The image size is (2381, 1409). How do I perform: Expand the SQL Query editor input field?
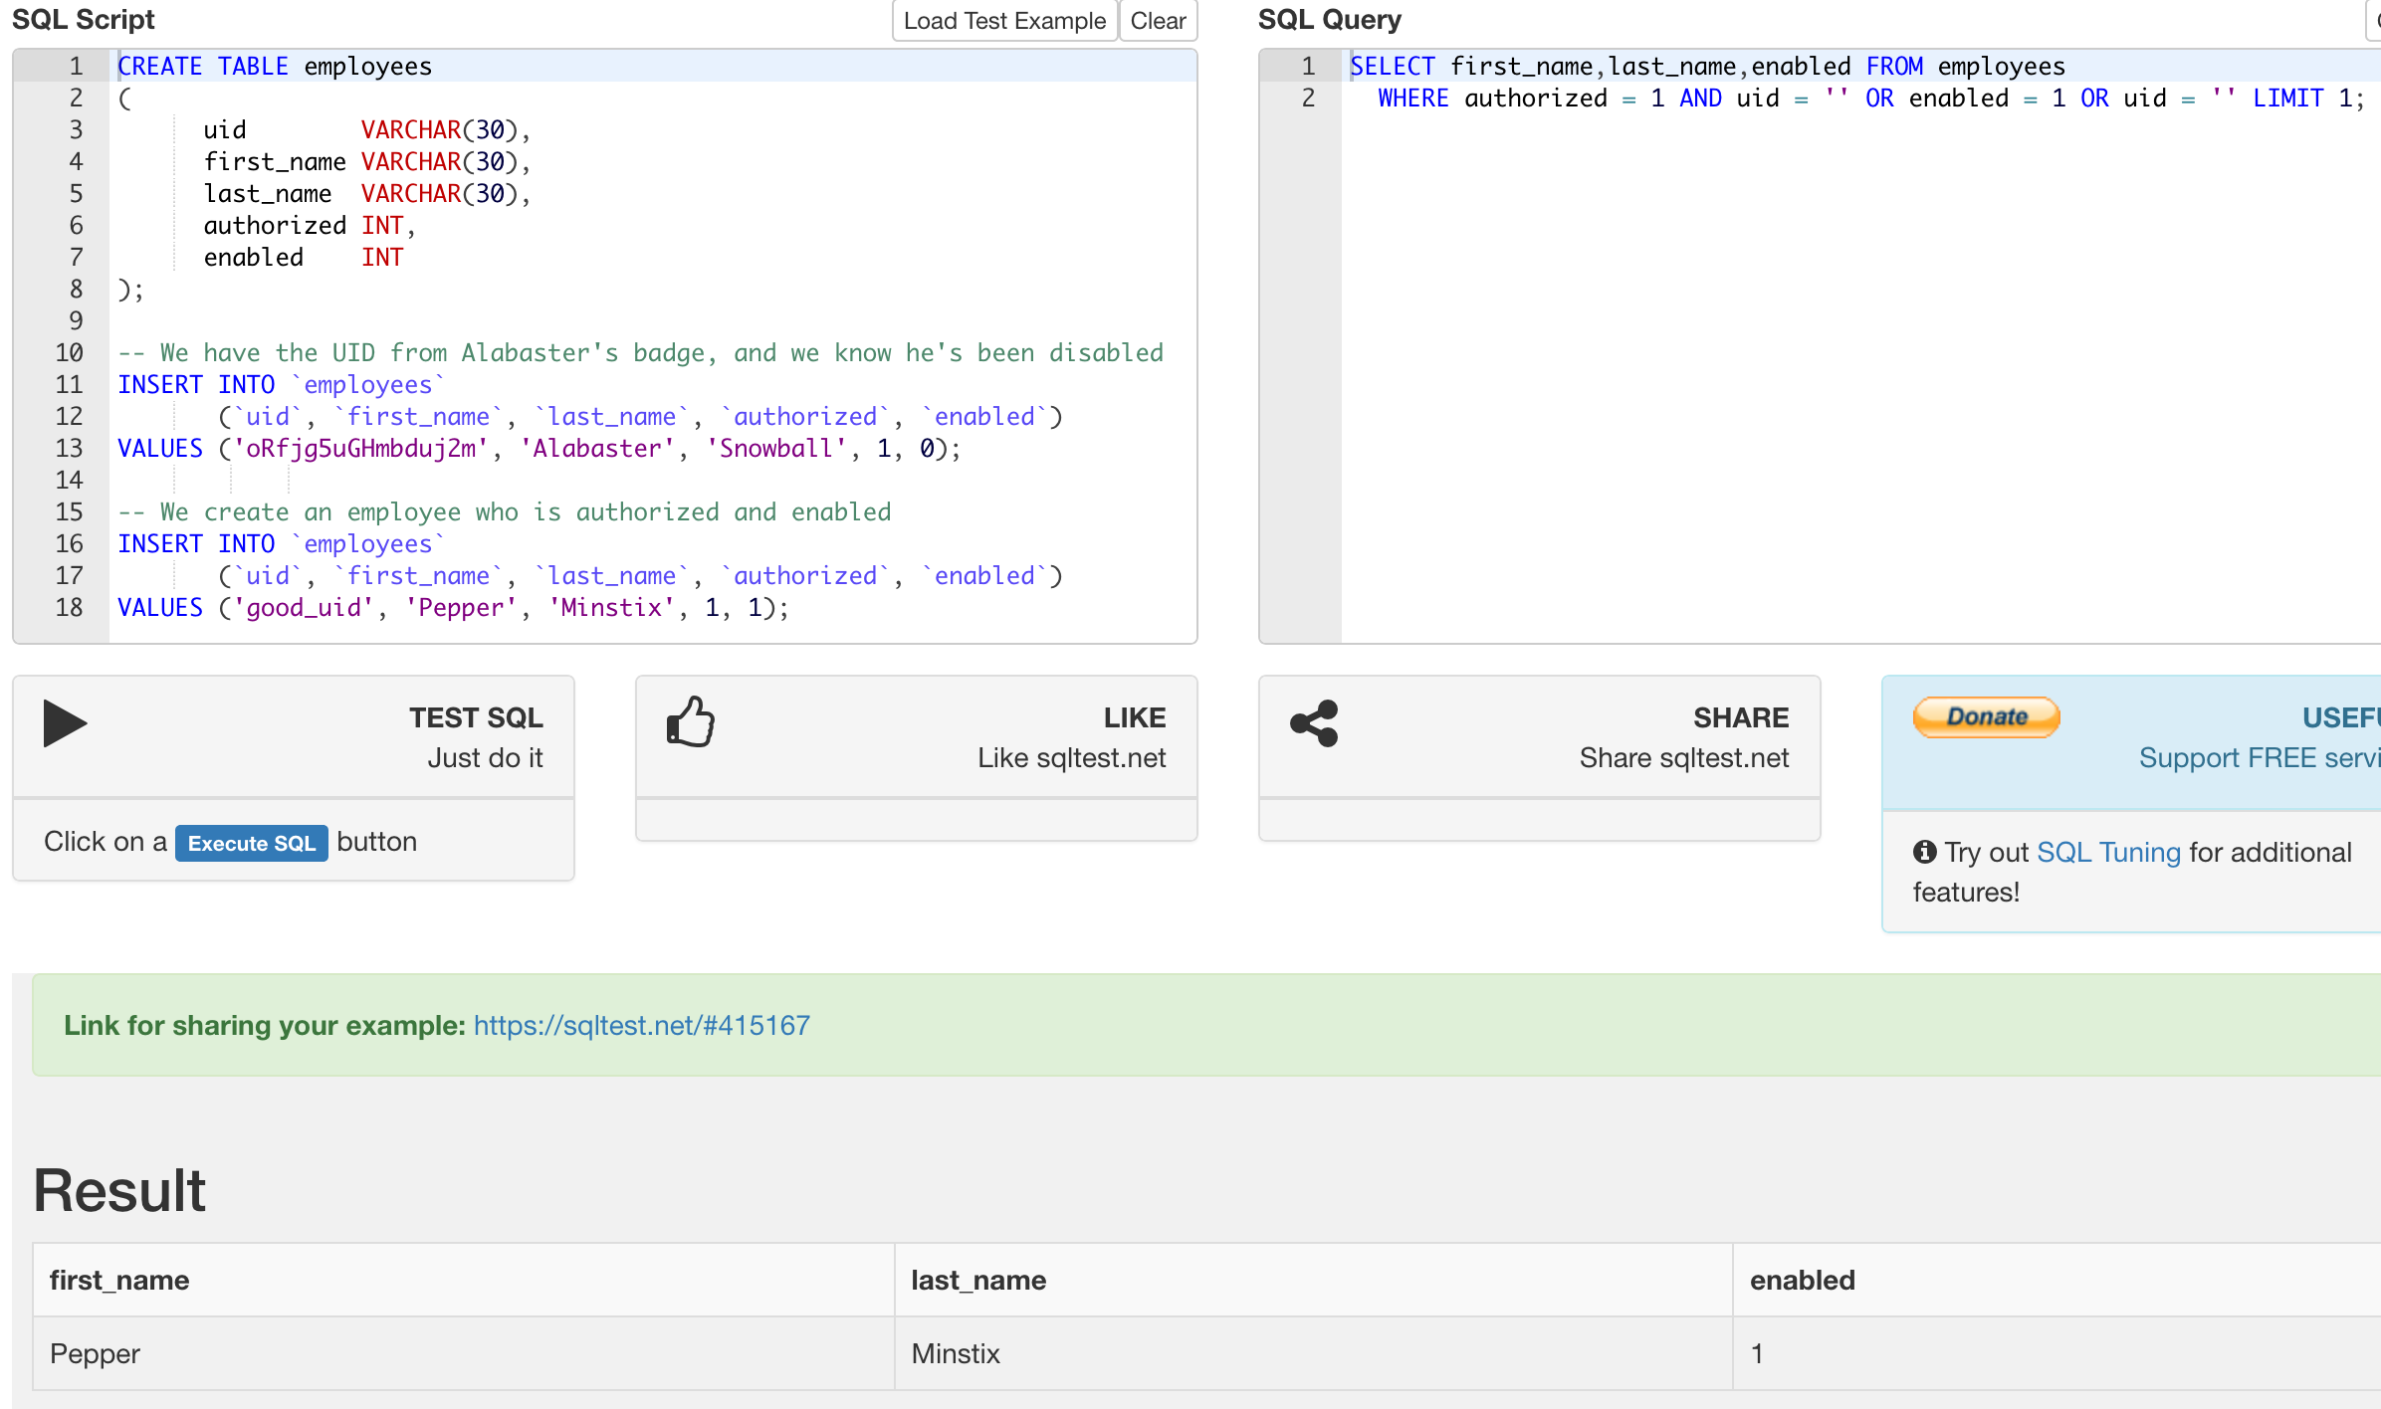point(2373,20)
